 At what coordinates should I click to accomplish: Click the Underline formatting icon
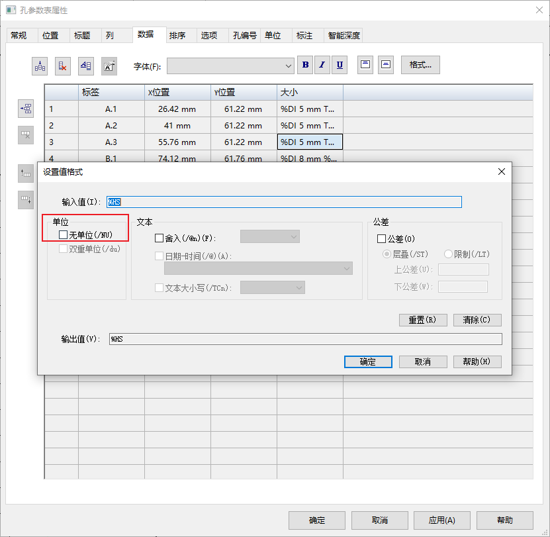[340, 65]
